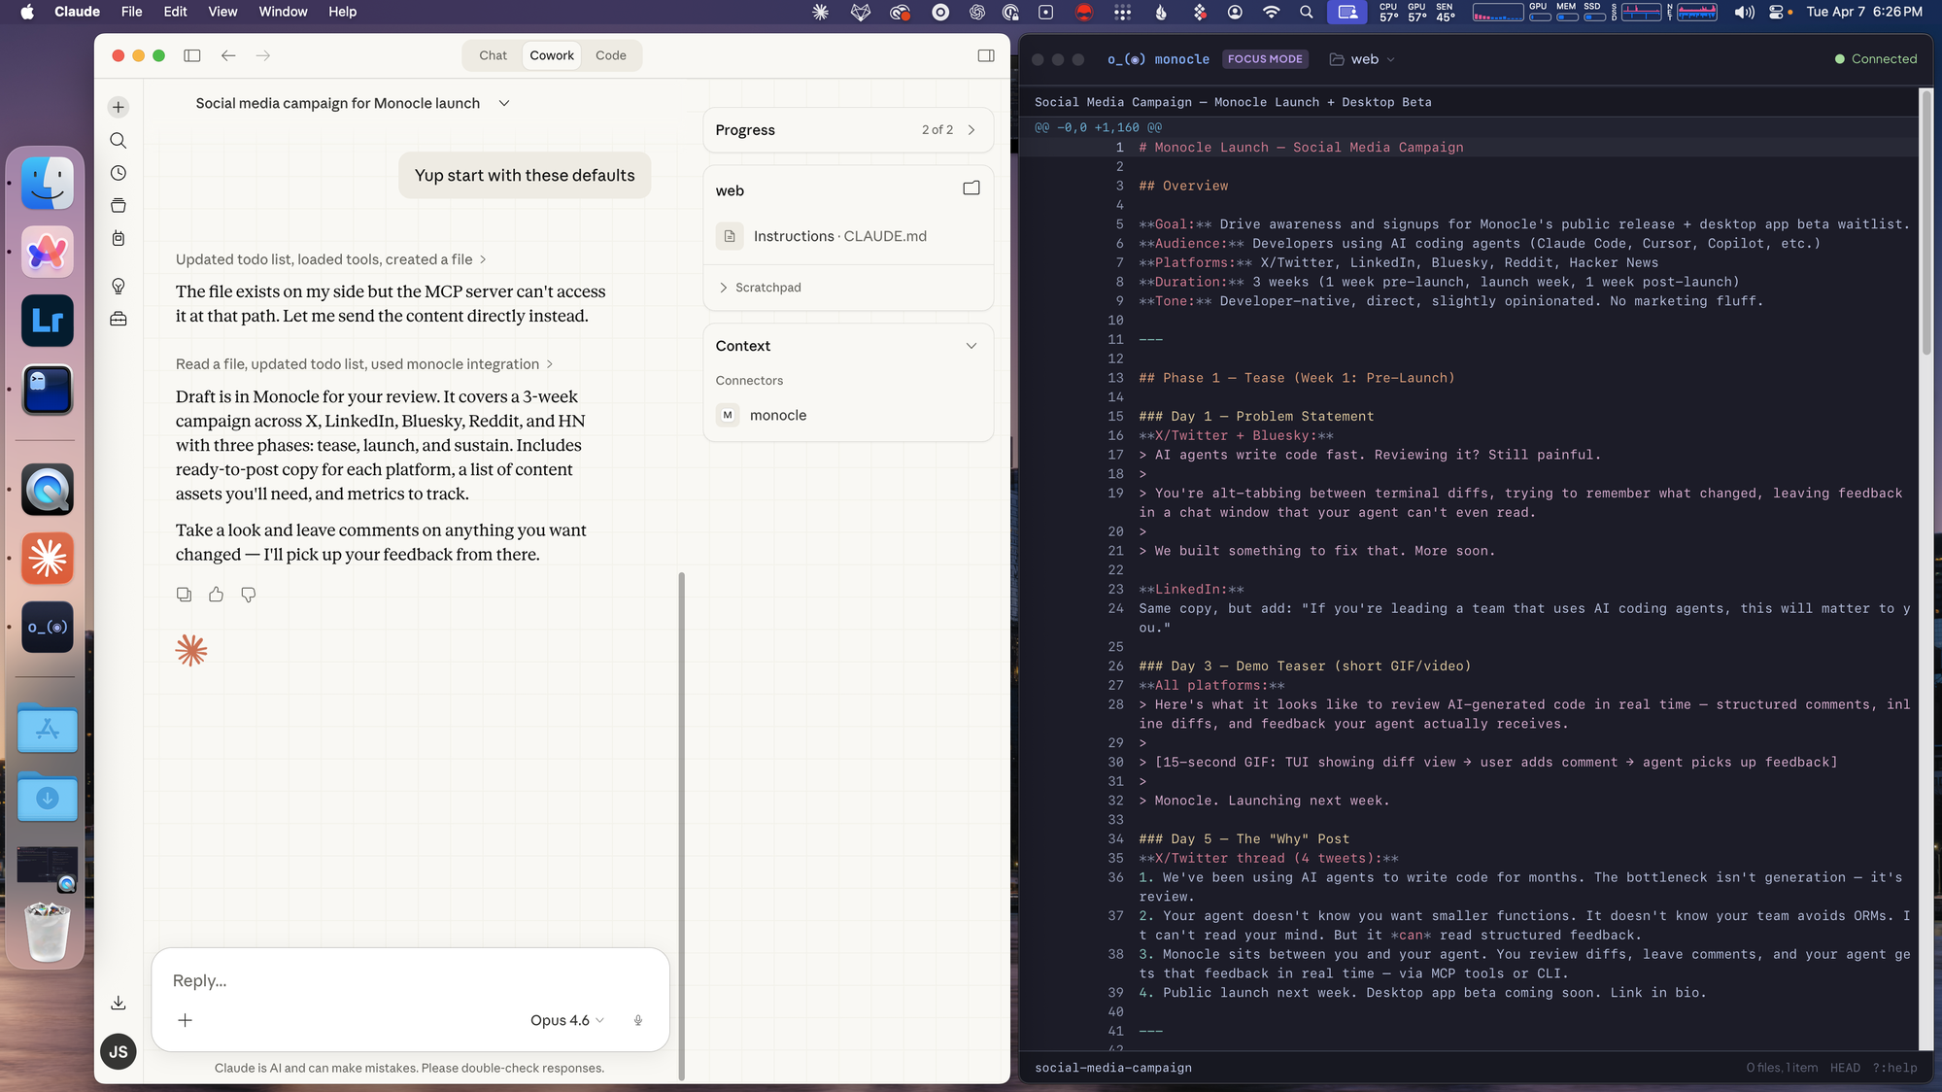Open the Claude app from the dock
The image size is (1942, 1092).
point(48,559)
